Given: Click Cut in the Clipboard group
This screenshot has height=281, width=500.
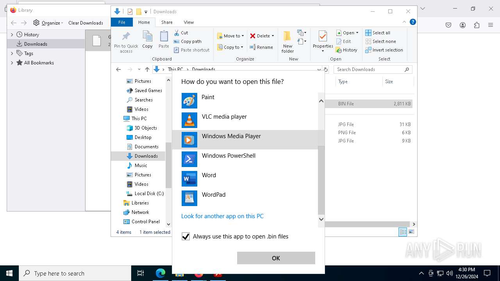Looking at the screenshot, I should pos(181,33).
